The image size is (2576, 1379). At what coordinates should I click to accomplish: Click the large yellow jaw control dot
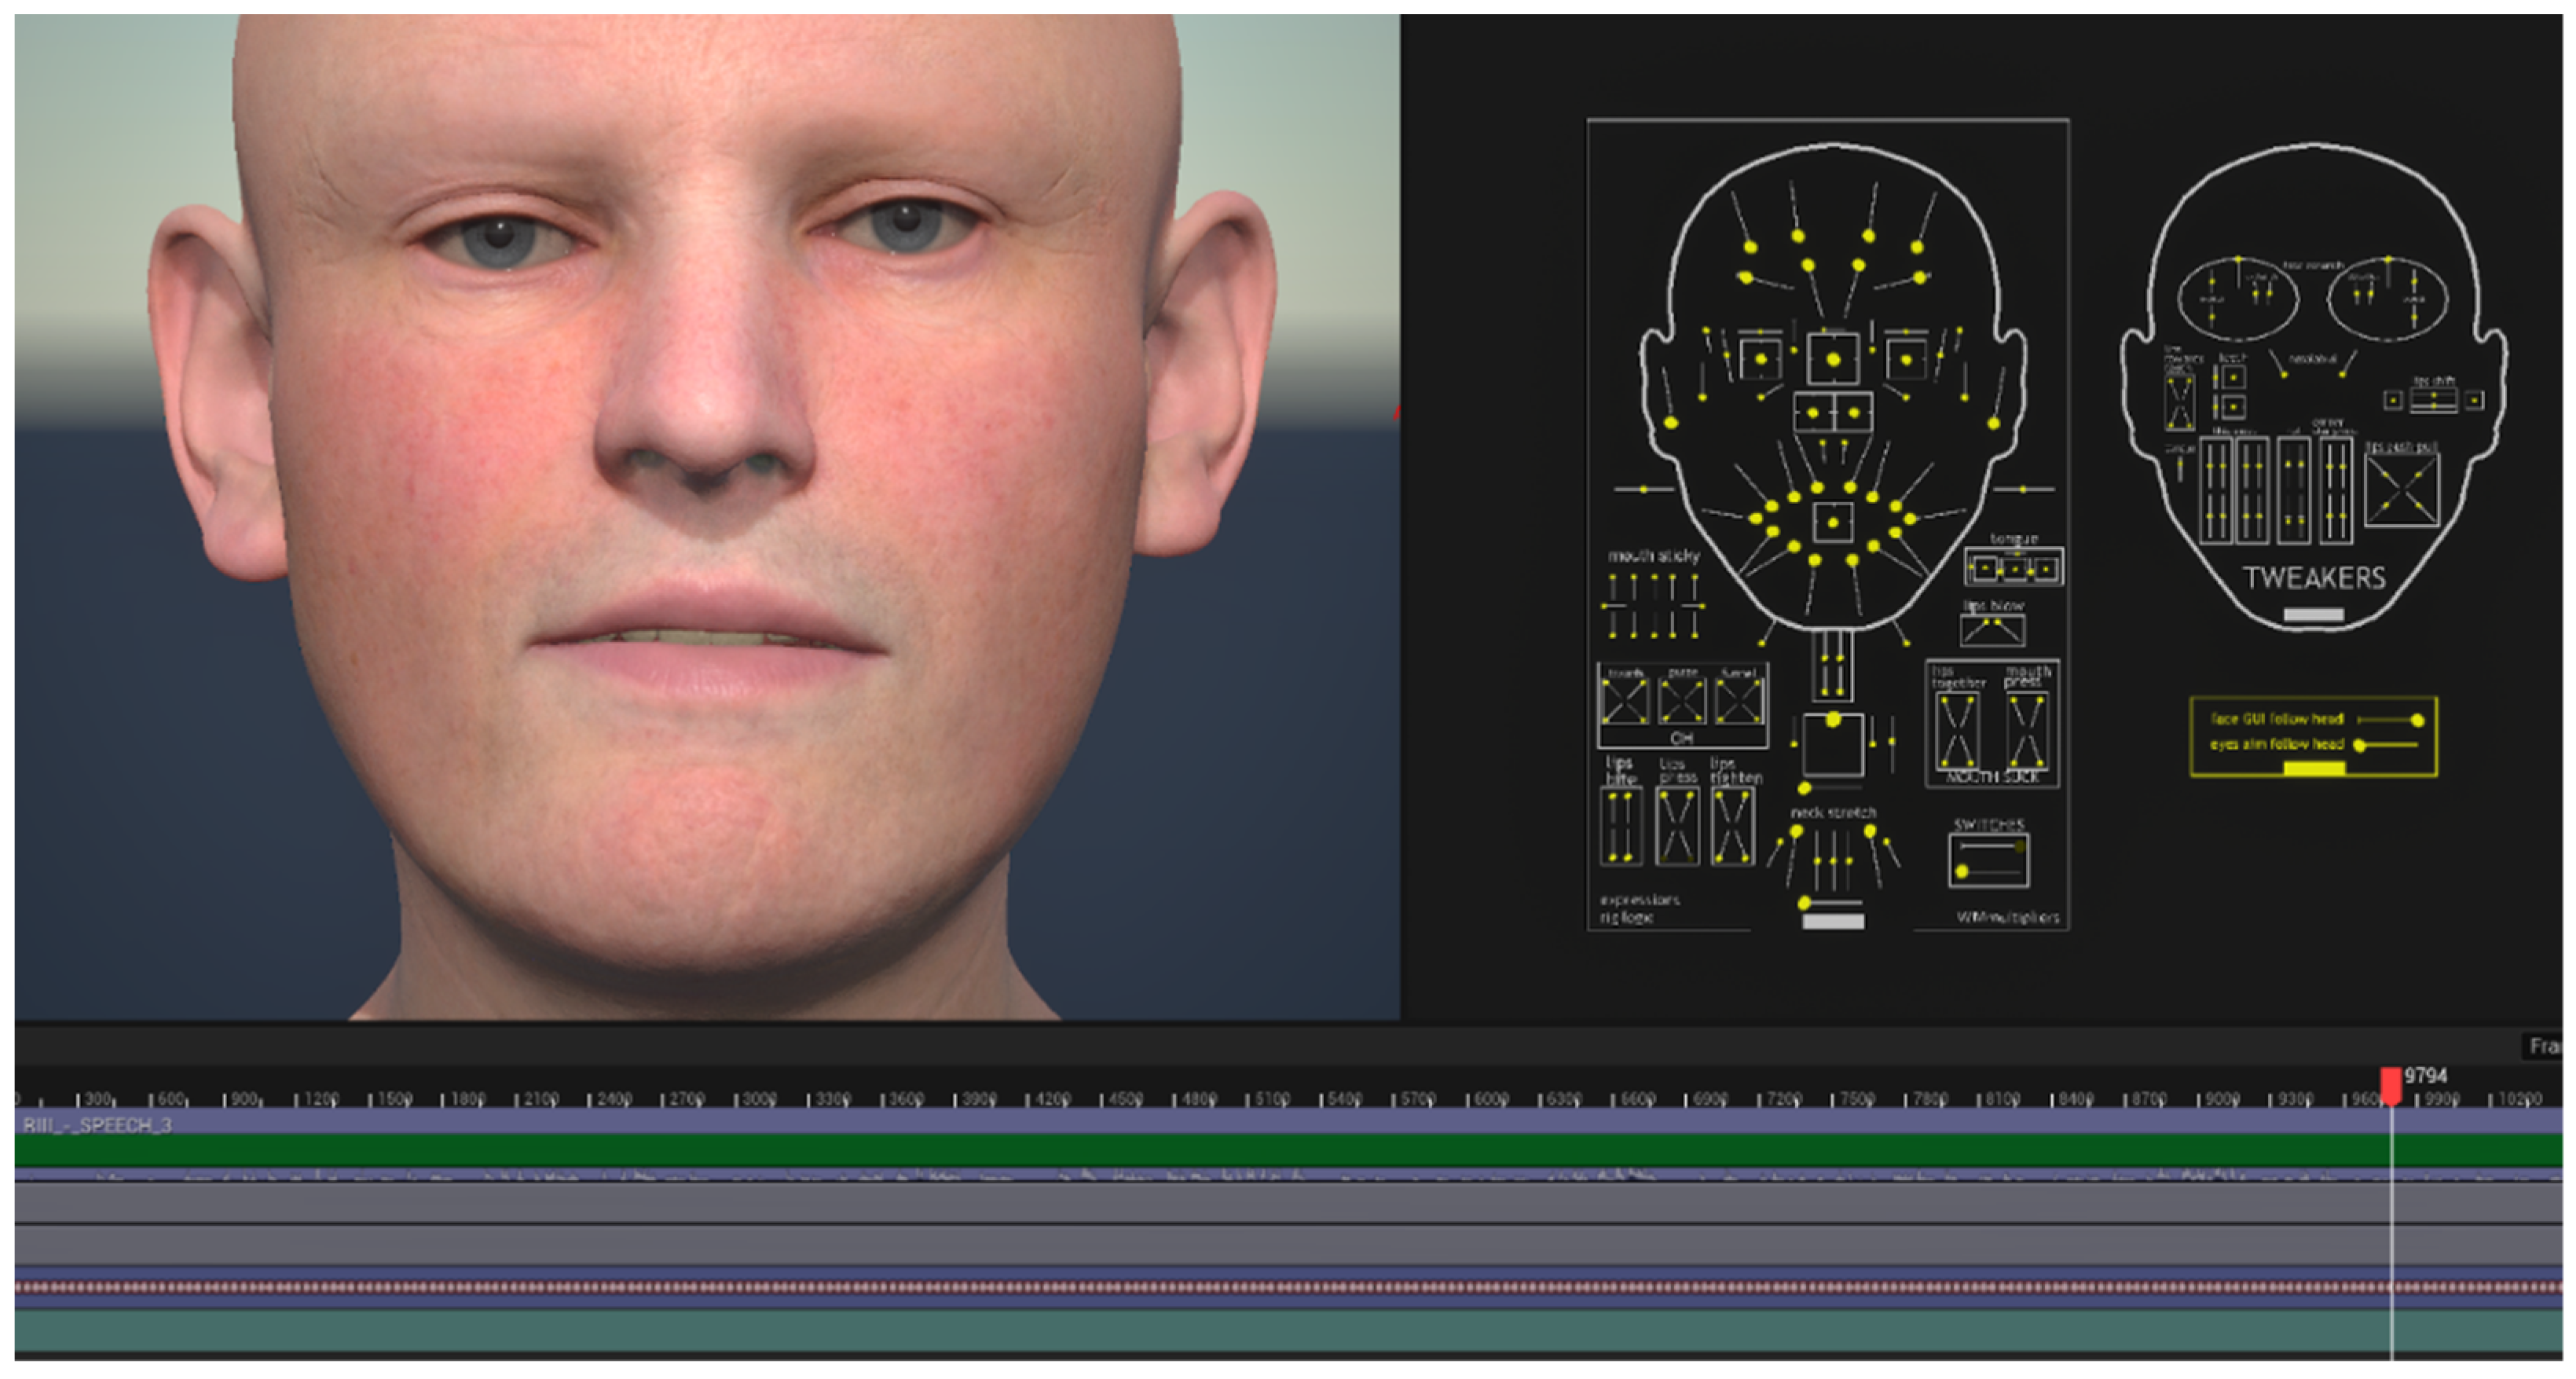point(1833,719)
